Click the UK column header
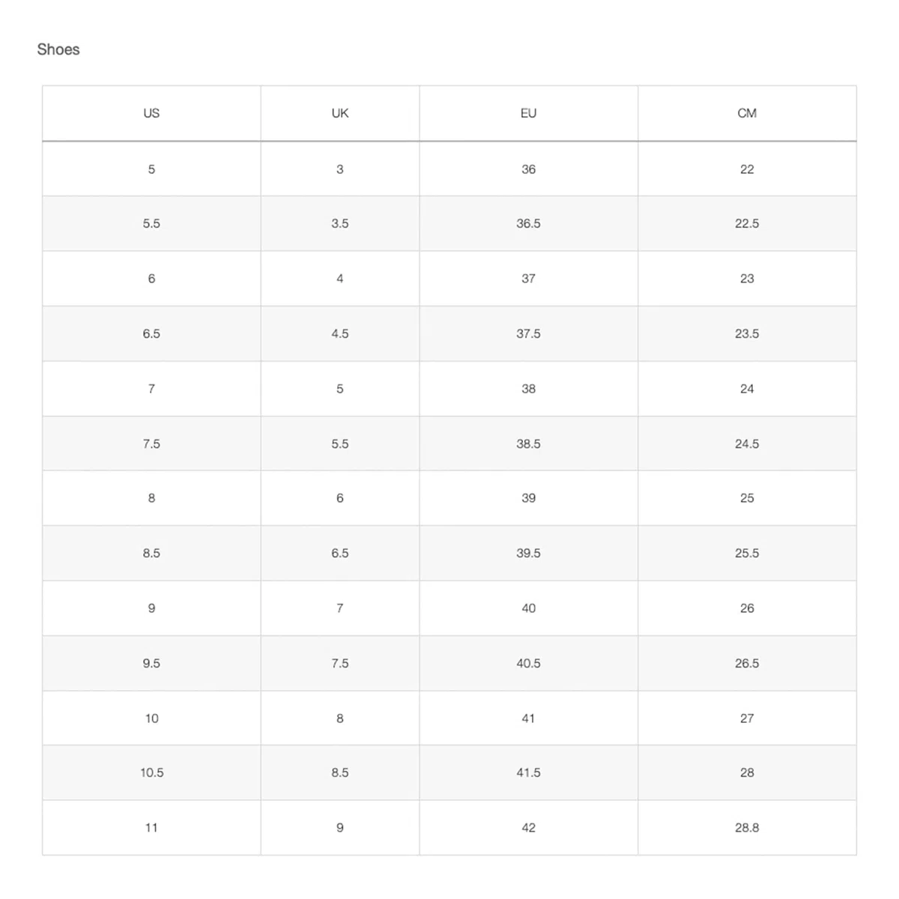The width and height of the screenshot is (899, 899). (340, 113)
